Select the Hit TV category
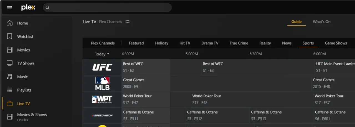355x127 pixels. 185,43
